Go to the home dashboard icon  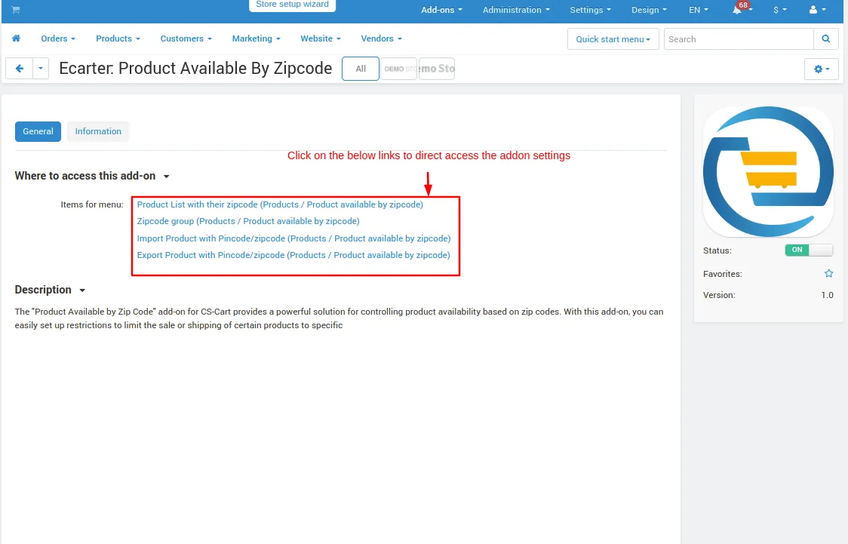tap(17, 38)
